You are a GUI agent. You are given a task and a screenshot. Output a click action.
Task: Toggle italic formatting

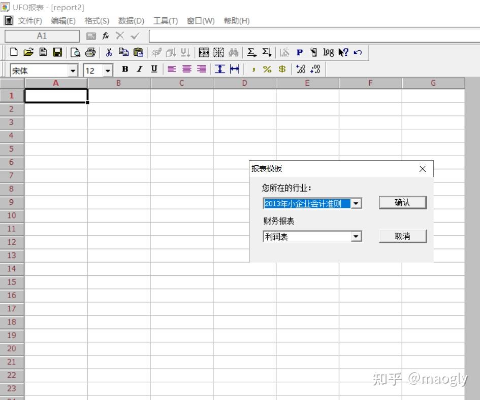point(140,69)
